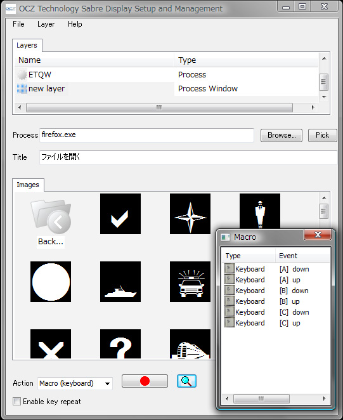Open the Back folder icon
The width and height of the screenshot is (343, 420).
51,223
